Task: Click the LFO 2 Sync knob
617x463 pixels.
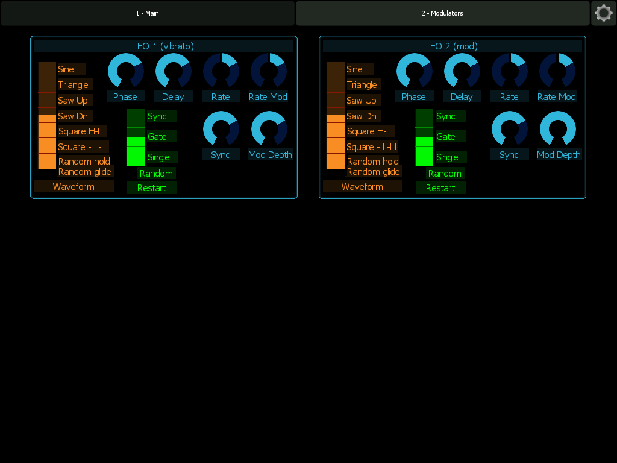Action: point(510,129)
